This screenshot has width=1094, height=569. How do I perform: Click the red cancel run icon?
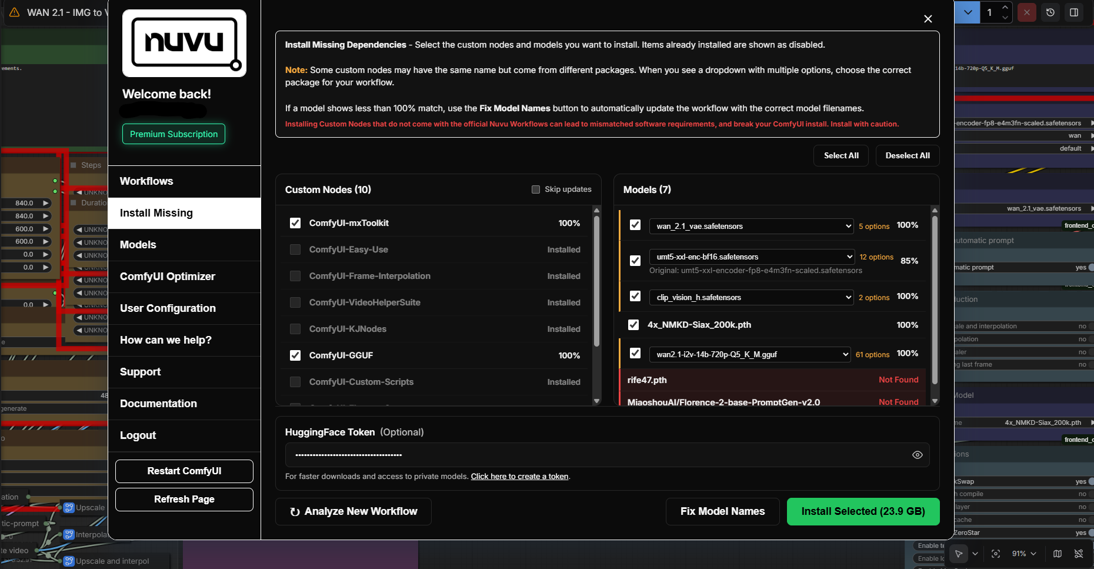1027,12
